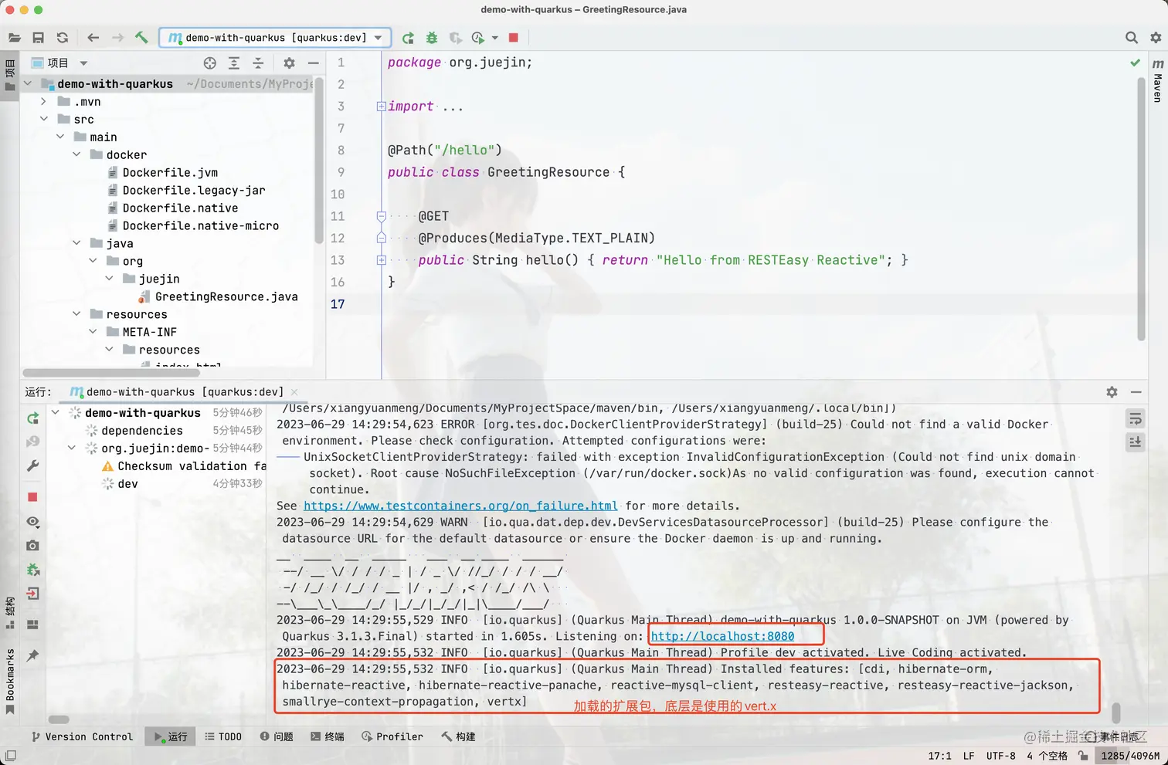This screenshot has width=1168, height=765.
Task: Toggle the read-only lock icon in the status bar
Action: pyautogui.click(x=1084, y=756)
